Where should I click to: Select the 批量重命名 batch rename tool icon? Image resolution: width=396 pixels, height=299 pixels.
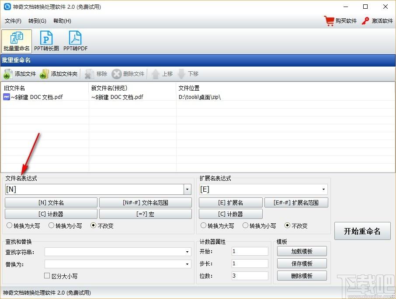(x=17, y=39)
